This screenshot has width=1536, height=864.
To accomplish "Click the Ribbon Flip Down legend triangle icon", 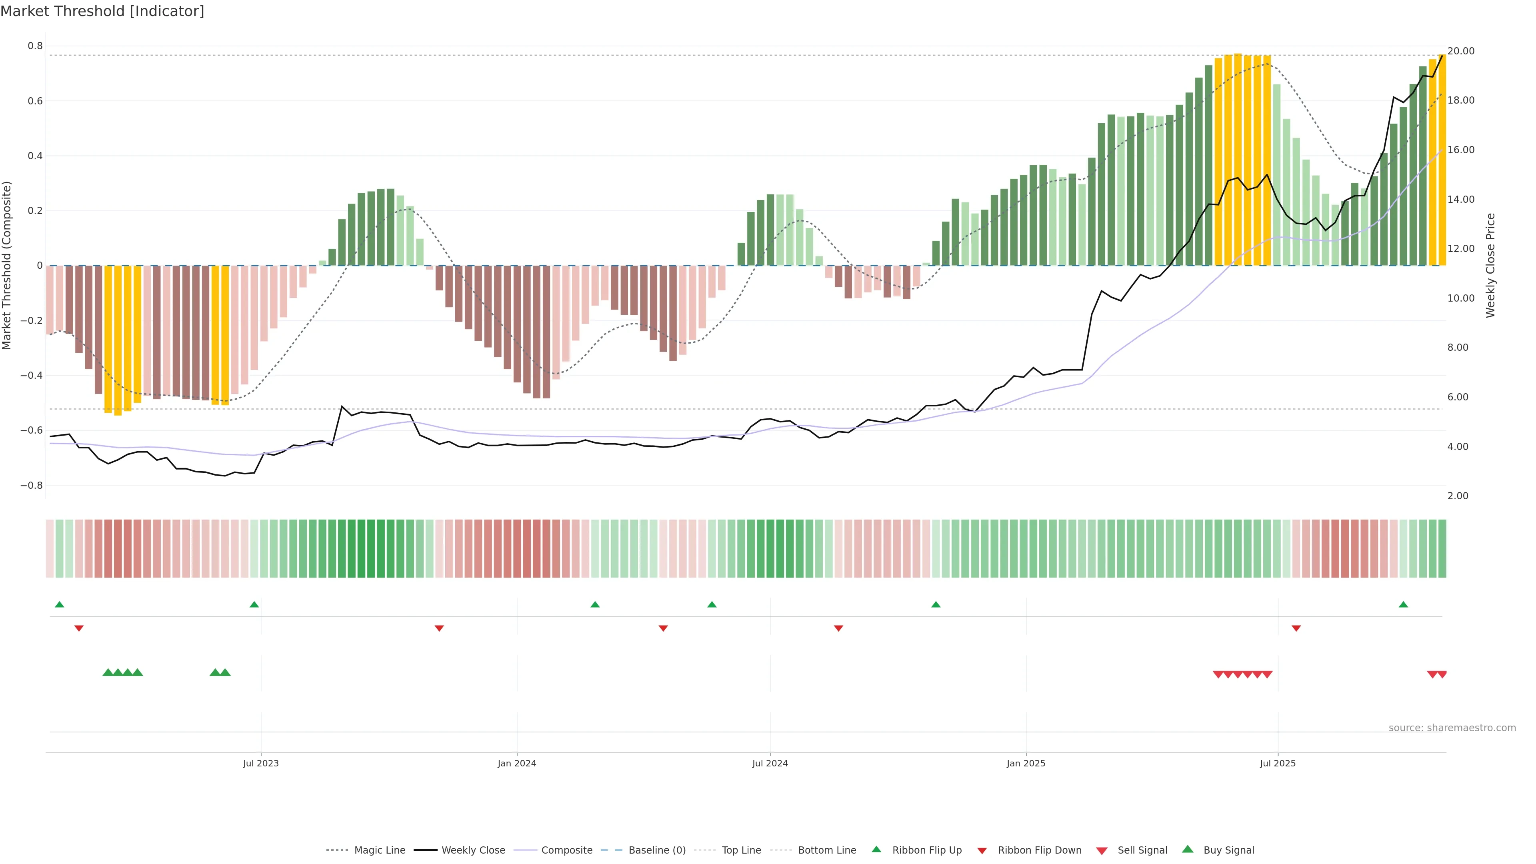I will tap(982, 851).
